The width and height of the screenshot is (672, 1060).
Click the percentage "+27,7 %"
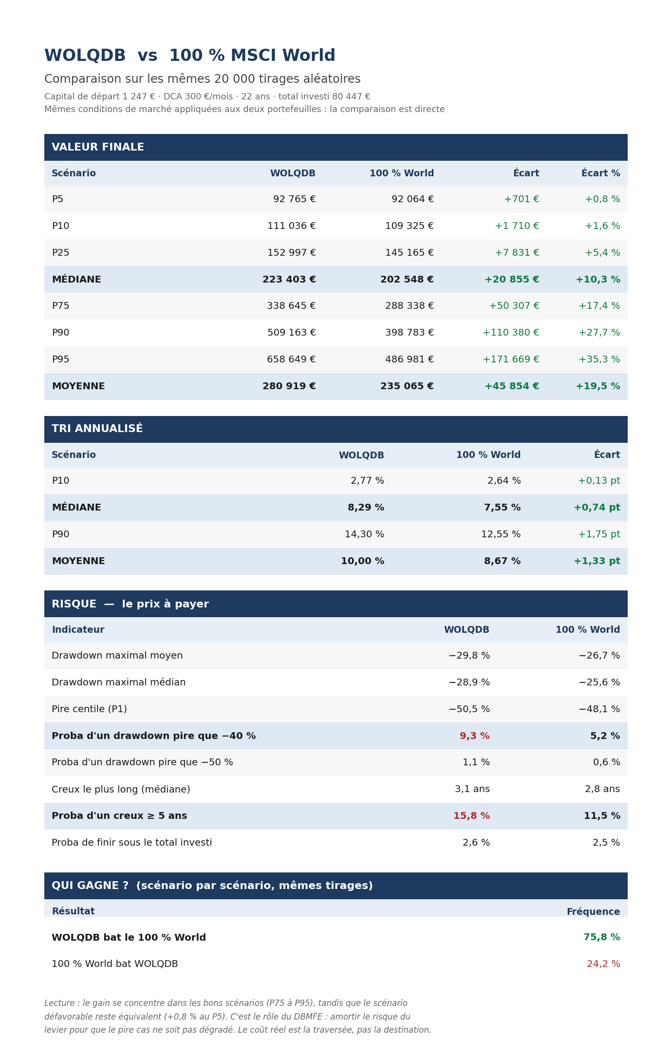(x=599, y=333)
